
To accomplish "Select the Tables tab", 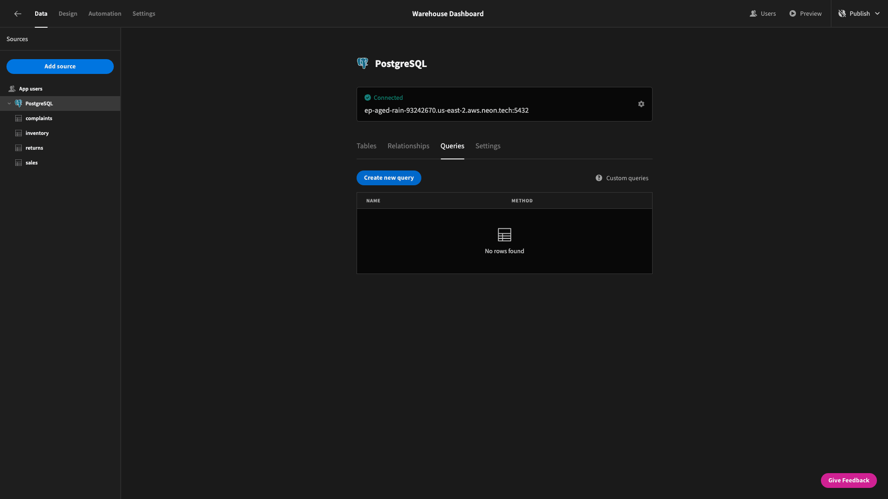I will coord(366,146).
